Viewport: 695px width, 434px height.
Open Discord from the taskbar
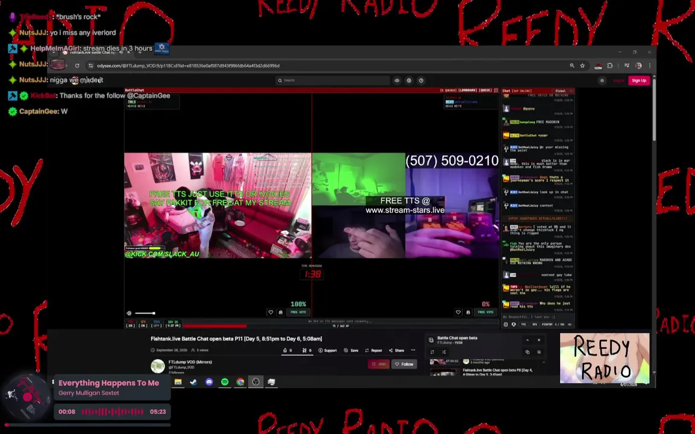pyautogui.click(x=209, y=382)
